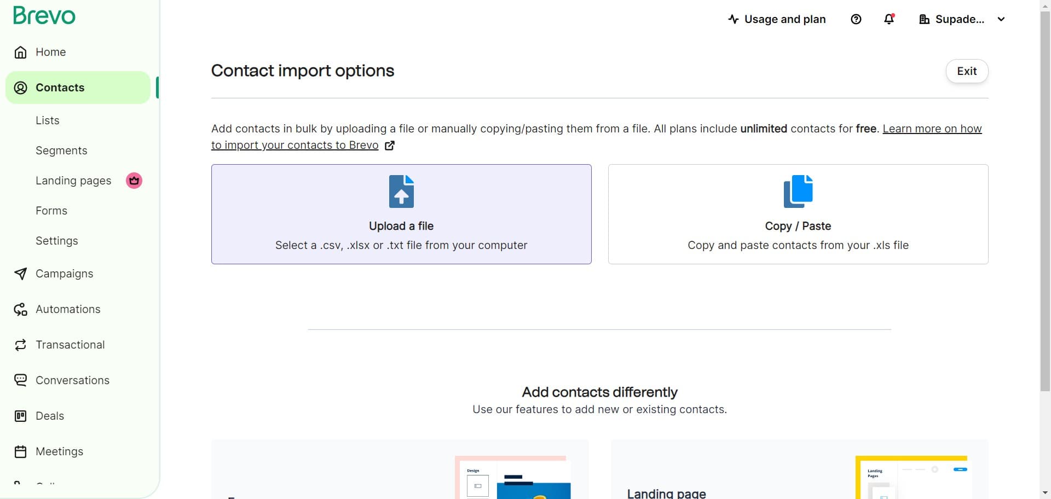Click the Contacts icon in sidebar
This screenshot has width=1051, height=499.
click(20, 88)
